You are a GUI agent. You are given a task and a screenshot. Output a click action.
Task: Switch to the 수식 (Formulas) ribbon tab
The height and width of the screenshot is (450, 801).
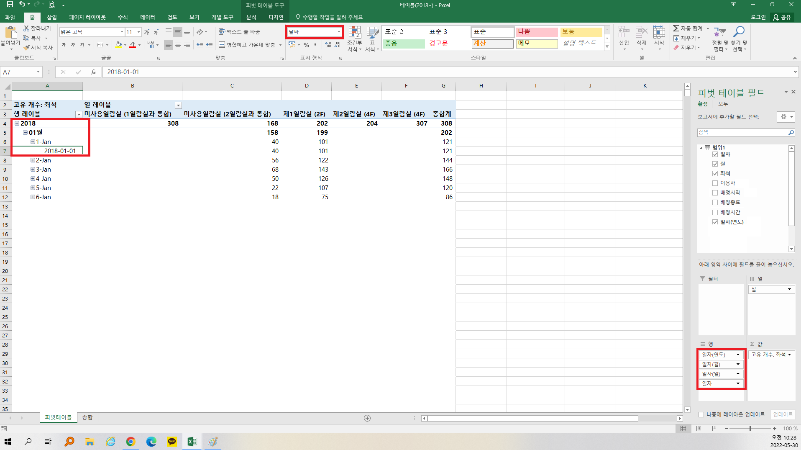click(123, 17)
